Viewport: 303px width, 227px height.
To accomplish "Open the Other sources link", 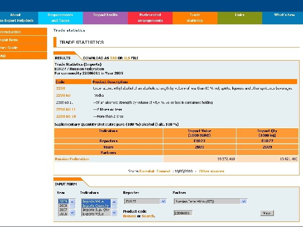I will pyautogui.click(x=211, y=171).
